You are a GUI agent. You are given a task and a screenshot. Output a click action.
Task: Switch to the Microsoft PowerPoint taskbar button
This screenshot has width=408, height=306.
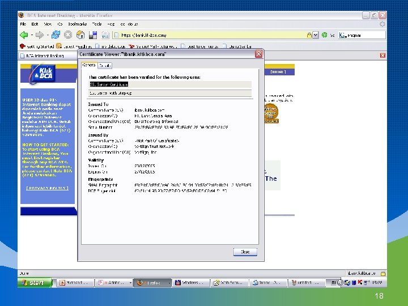(x=75, y=283)
